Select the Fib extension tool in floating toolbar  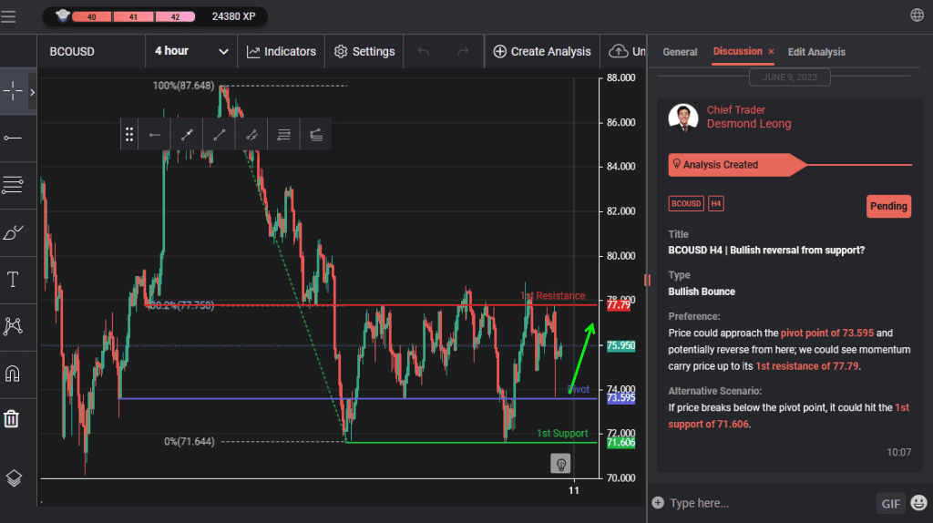click(316, 135)
